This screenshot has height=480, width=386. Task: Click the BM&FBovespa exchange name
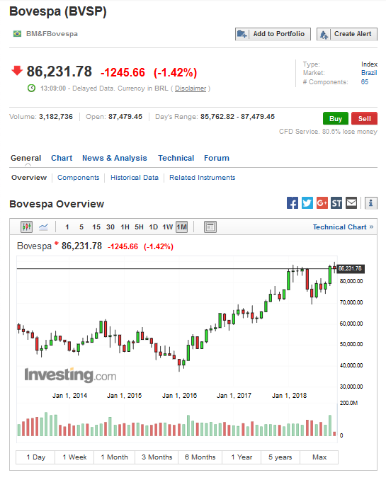(52, 34)
